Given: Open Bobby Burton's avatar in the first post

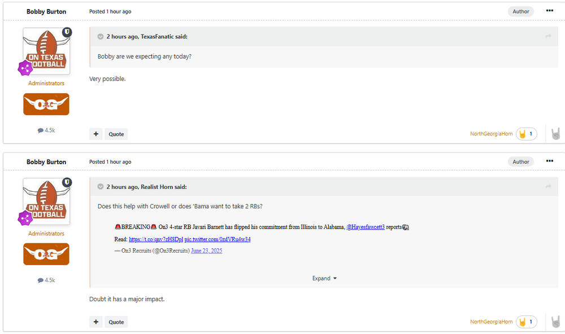Looking at the screenshot, I should (x=46, y=52).
